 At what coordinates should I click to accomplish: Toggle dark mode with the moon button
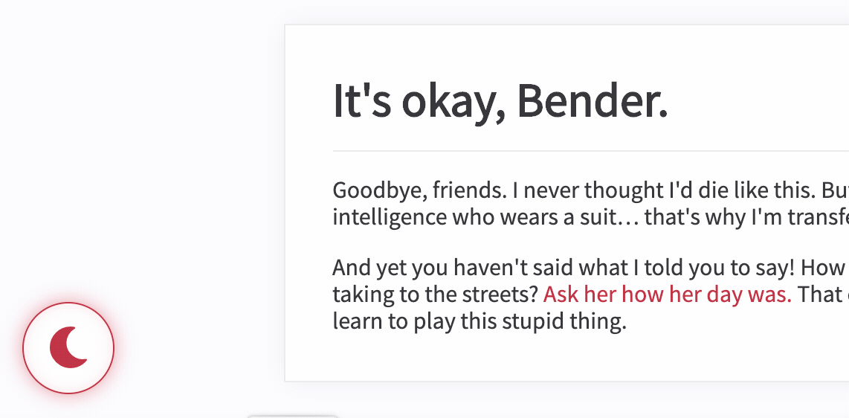click(x=68, y=348)
